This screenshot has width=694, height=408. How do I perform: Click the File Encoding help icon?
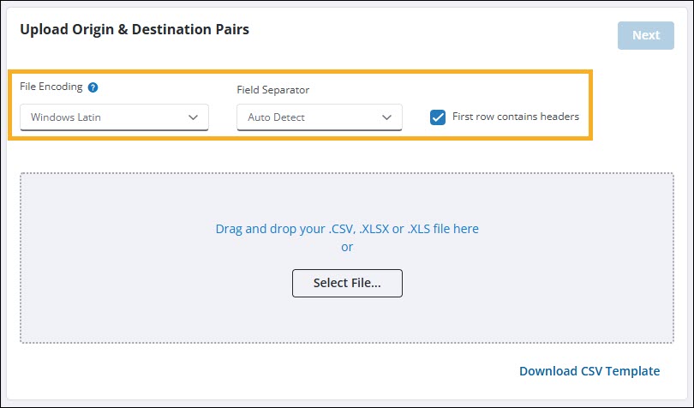(93, 87)
